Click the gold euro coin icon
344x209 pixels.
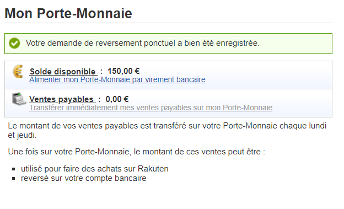click(18, 71)
